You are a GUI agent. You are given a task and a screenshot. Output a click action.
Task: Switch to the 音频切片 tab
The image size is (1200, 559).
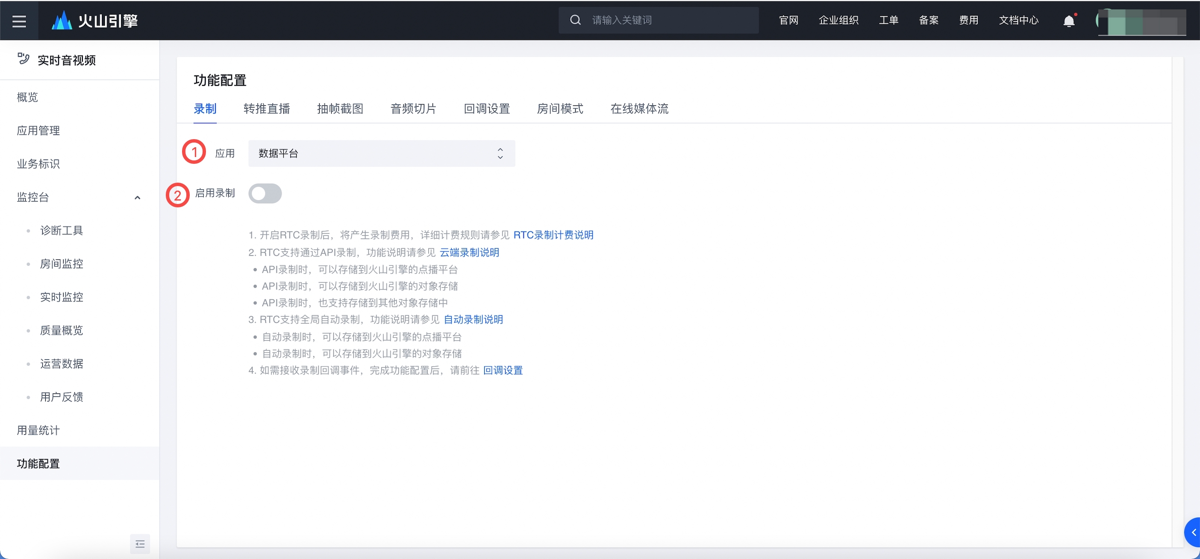pos(413,109)
